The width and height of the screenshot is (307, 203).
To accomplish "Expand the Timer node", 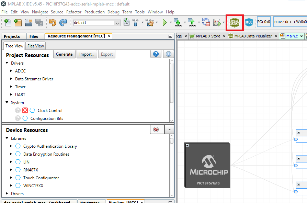I will 11,87.
